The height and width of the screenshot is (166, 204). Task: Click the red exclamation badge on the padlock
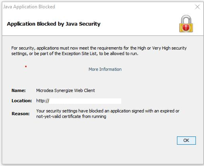tap(186, 27)
